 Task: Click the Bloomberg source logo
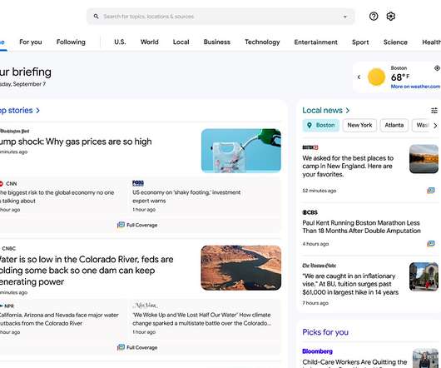[x=317, y=351]
